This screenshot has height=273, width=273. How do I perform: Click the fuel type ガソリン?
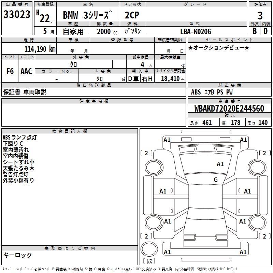pyautogui.click(x=132, y=31)
